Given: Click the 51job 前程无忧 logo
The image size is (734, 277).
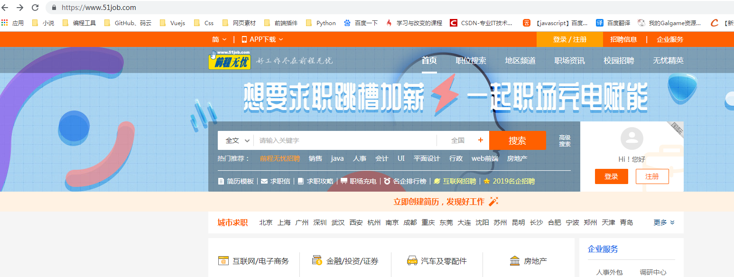Looking at the screenshot, I should (x=229, y=60).
